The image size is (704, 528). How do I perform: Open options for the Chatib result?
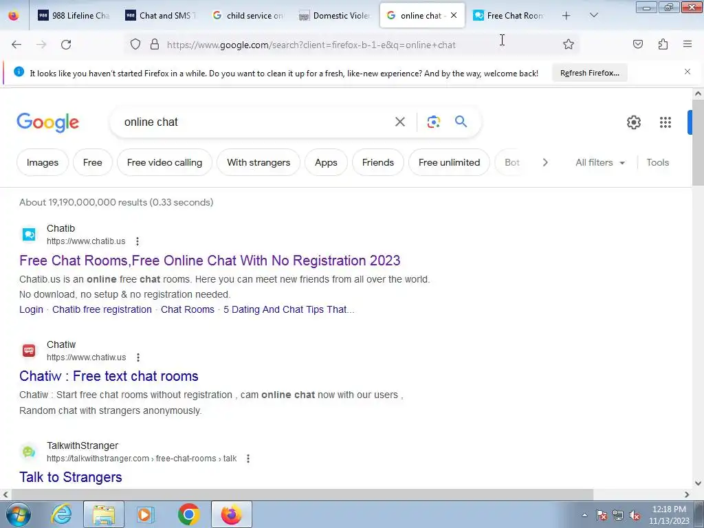click(137, 241)
